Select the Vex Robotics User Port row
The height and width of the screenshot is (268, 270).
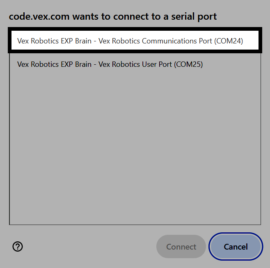(x=135, y=64)
